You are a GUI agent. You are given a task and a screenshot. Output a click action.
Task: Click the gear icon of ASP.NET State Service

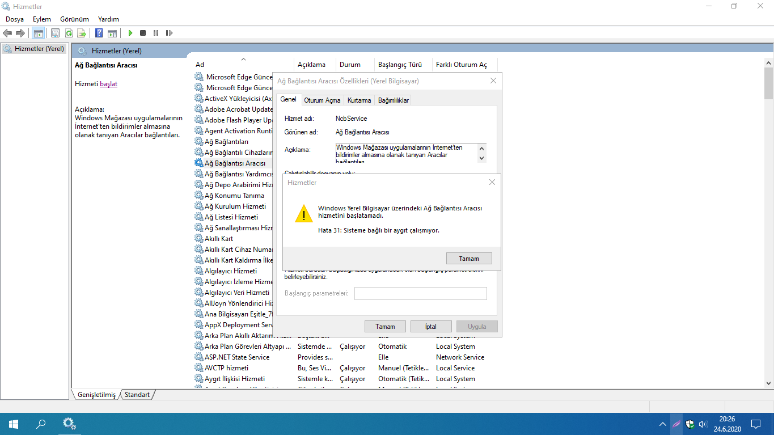(x=199, y=357)
